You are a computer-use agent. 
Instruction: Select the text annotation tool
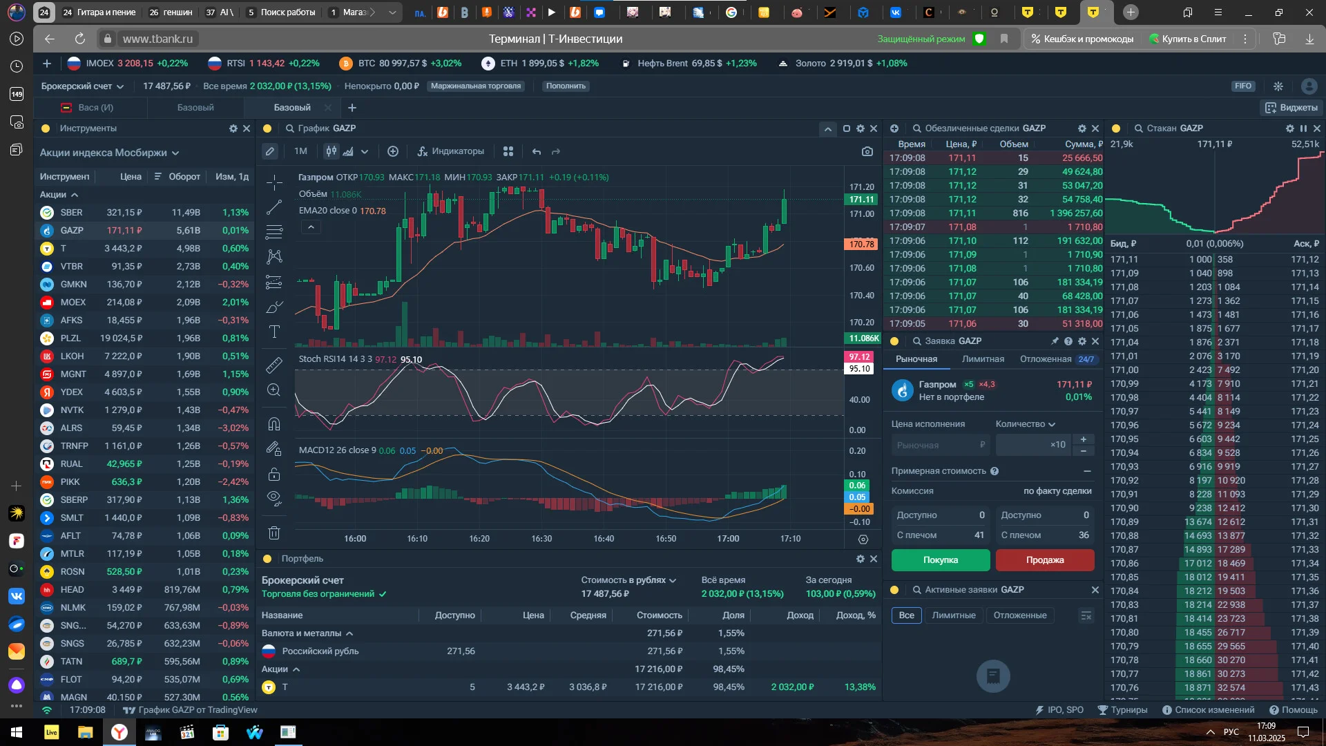pyautogui.click(x=274, y=332)
